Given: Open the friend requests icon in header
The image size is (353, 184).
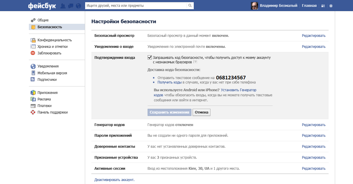Looking at the screenshot, I should coord(63,6).
